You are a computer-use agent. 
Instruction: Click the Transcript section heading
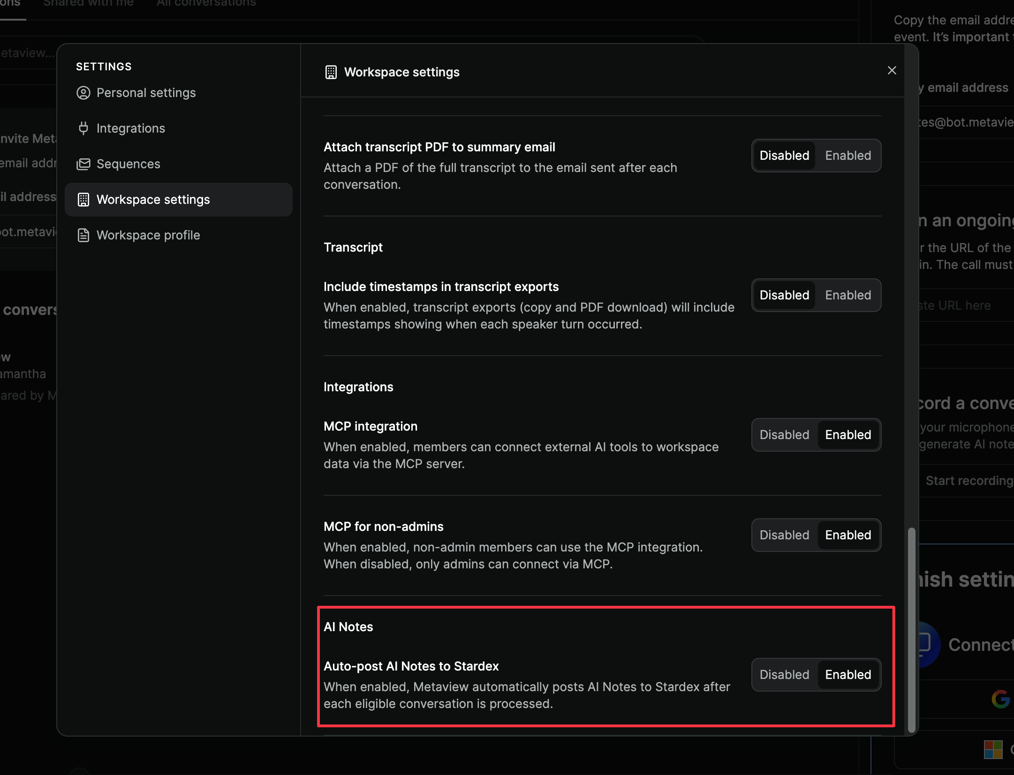coord(353,247)
